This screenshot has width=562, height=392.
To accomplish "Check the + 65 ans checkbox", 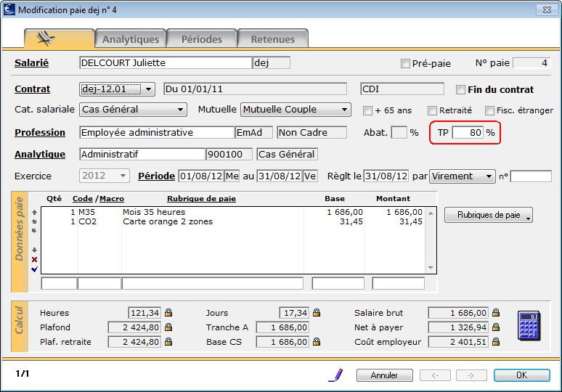I will [367, 110].
